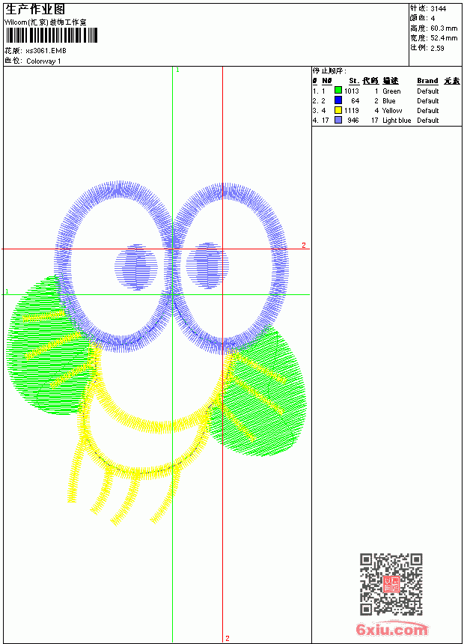The height and width of the screenshot is (644, 464).
Task: Click the barcode under the studio name
Action: [52, 35]
